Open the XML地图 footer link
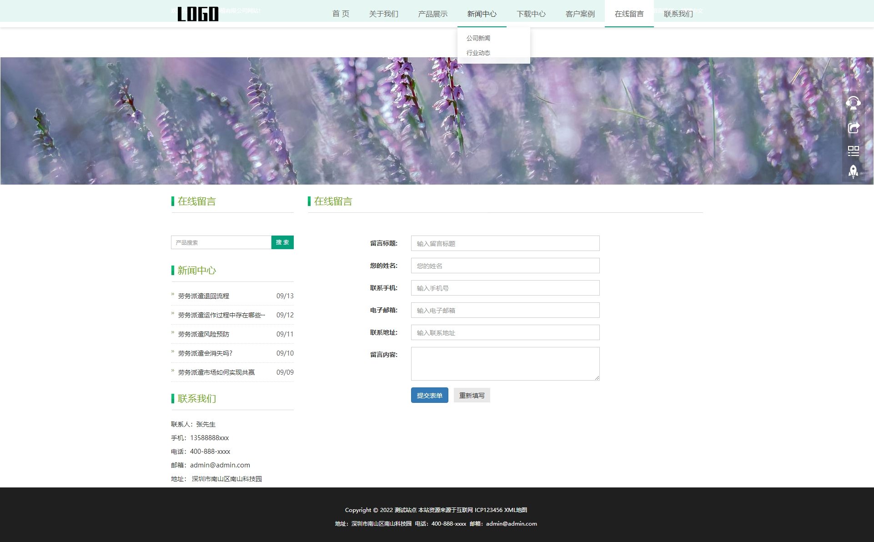Image resolution: width=874 pixels, height=542 pixels. pyautogui.click(x=515, y=510)
